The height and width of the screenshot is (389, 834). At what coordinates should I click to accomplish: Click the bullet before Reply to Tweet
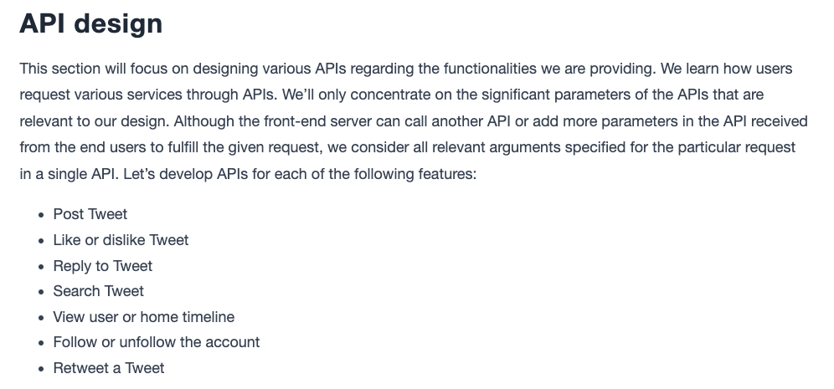click(x=41, y=267)
